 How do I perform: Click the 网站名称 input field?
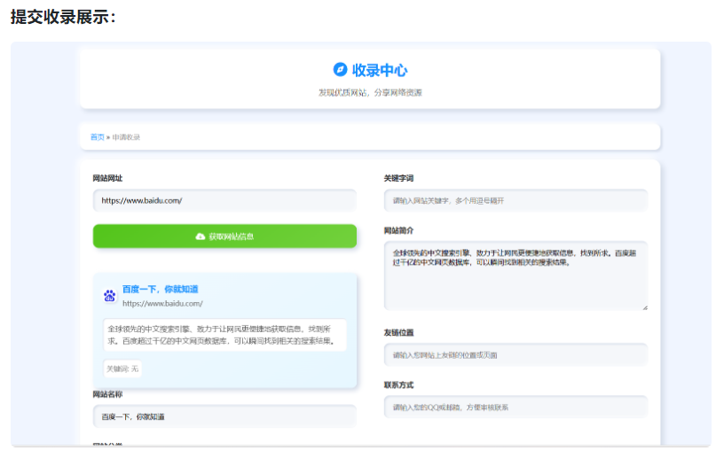point(224,416)
